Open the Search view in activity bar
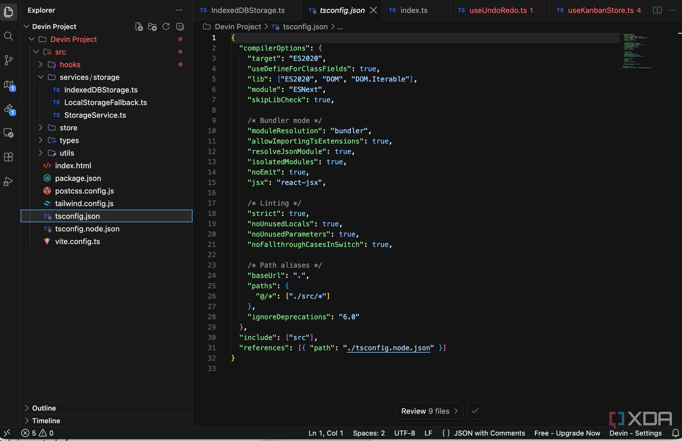Viewport: 682px width, 441px height. click(x=9, y=36)
